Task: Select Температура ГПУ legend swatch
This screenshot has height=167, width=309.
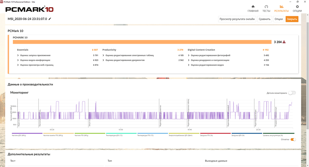Action: tap(153, 133)
